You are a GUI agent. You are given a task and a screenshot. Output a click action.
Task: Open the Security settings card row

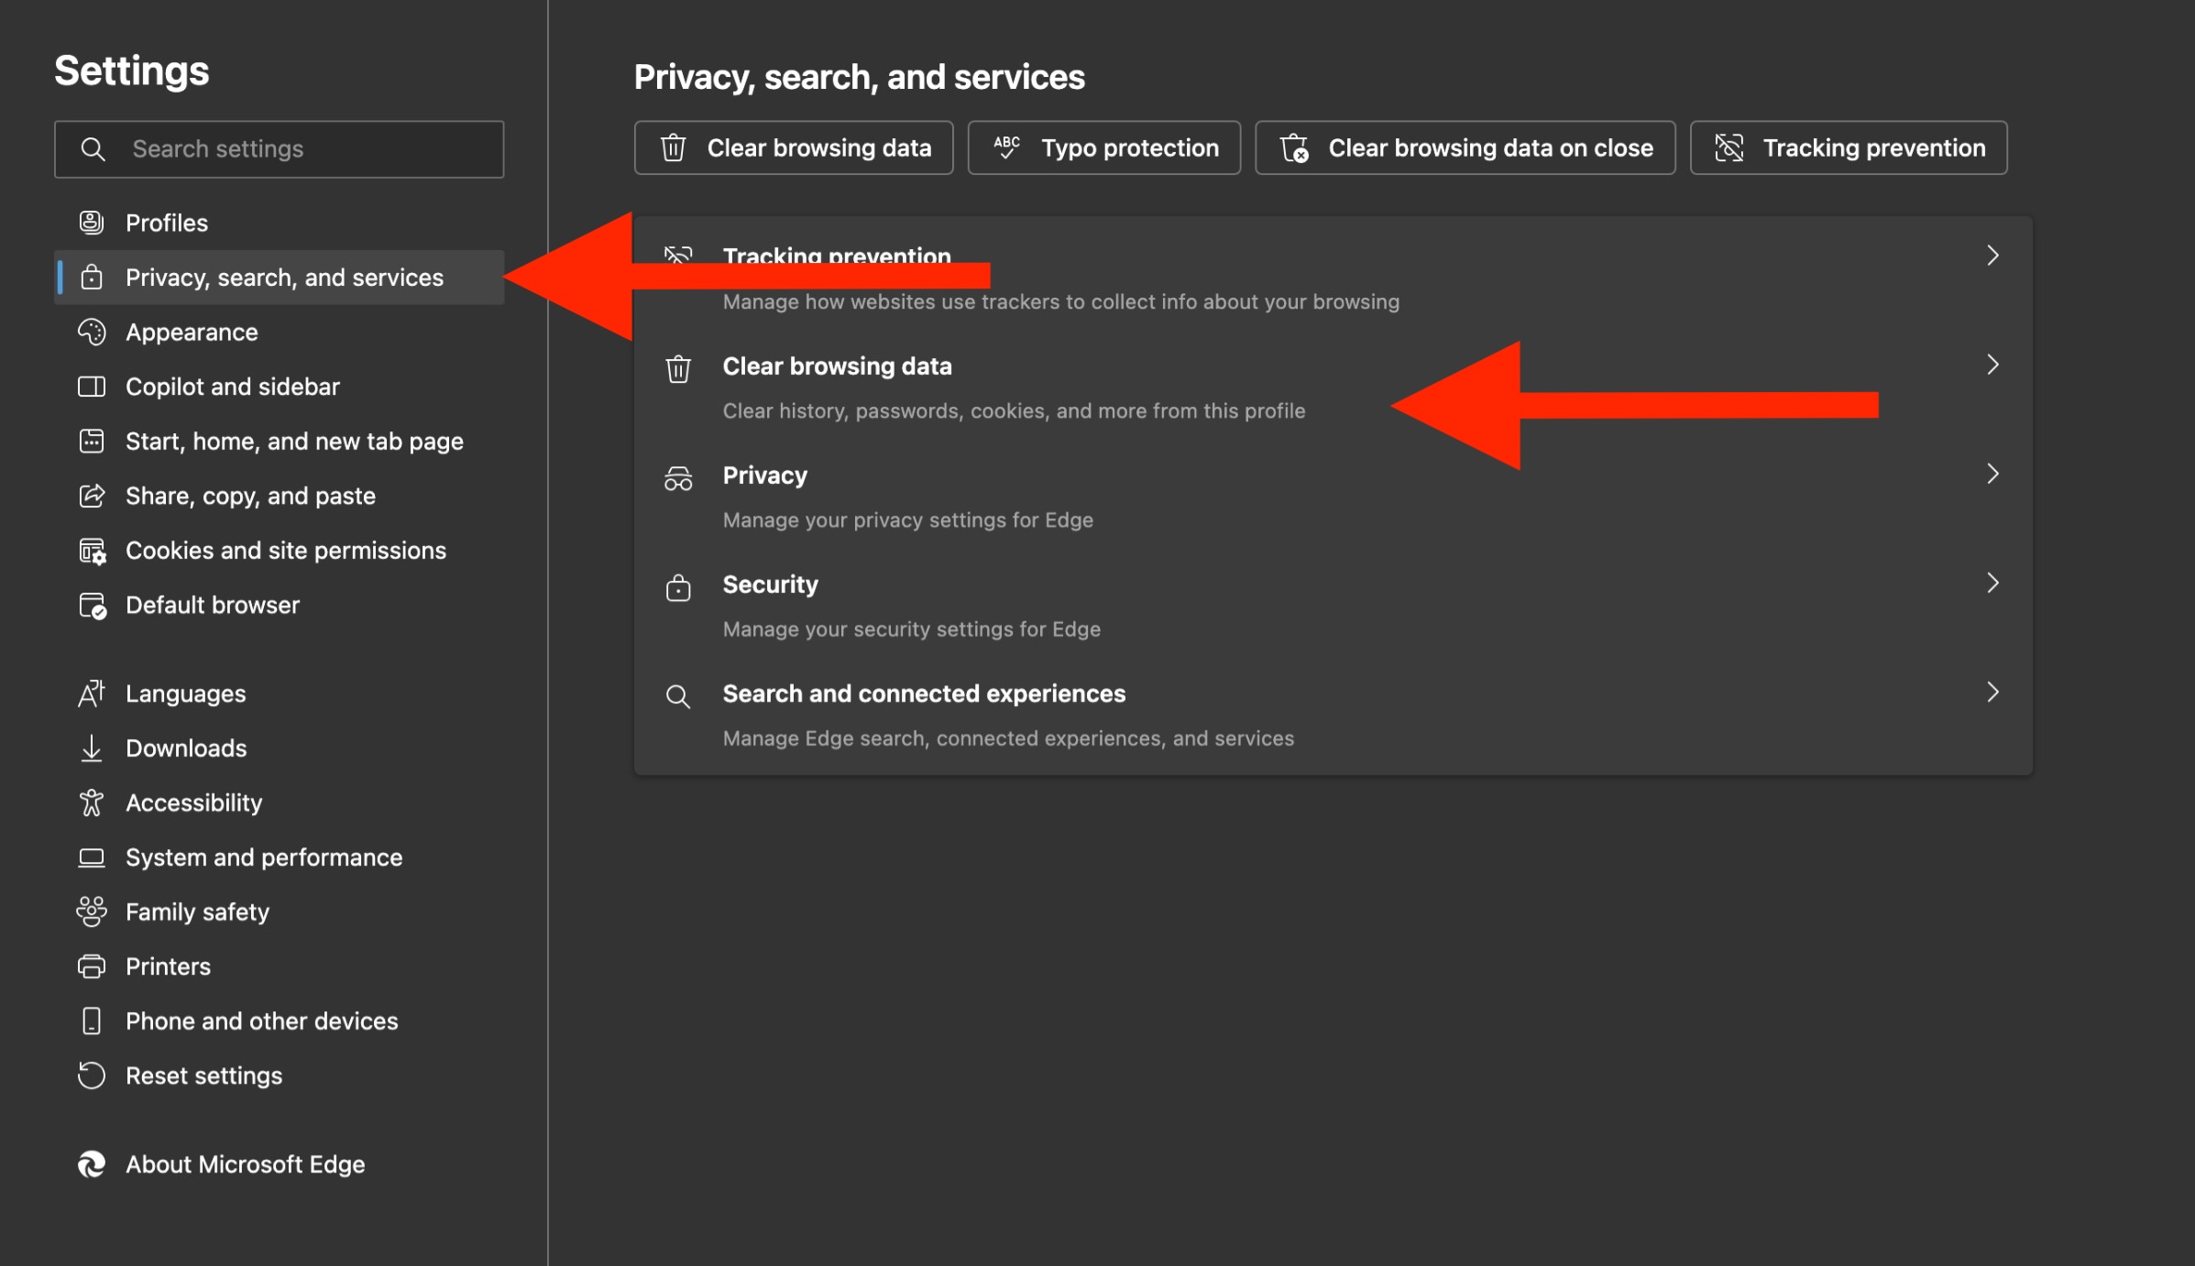(x=1333, y=606)
